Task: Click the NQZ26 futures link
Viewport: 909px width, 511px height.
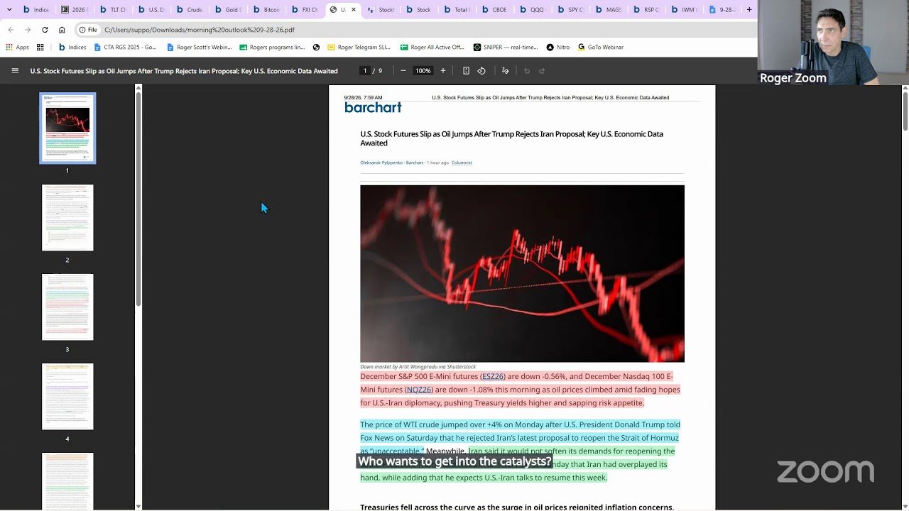Action: click(419, 390)
